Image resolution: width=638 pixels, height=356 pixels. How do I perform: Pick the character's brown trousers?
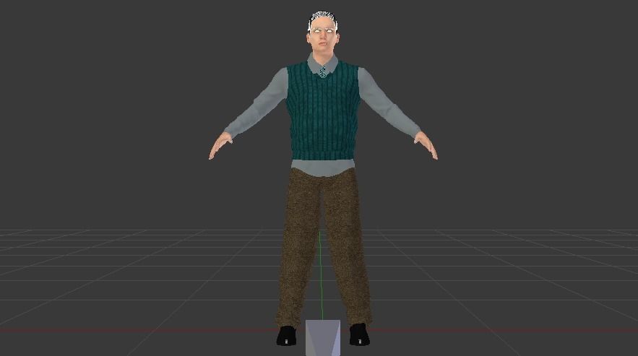coord(324,248)
